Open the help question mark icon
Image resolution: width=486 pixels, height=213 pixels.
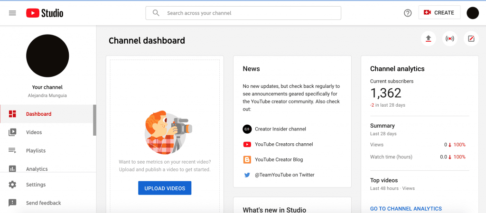click(408, 13)
